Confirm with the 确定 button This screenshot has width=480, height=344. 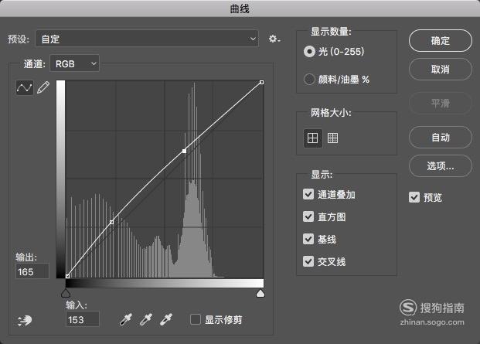tap(441, 41)
